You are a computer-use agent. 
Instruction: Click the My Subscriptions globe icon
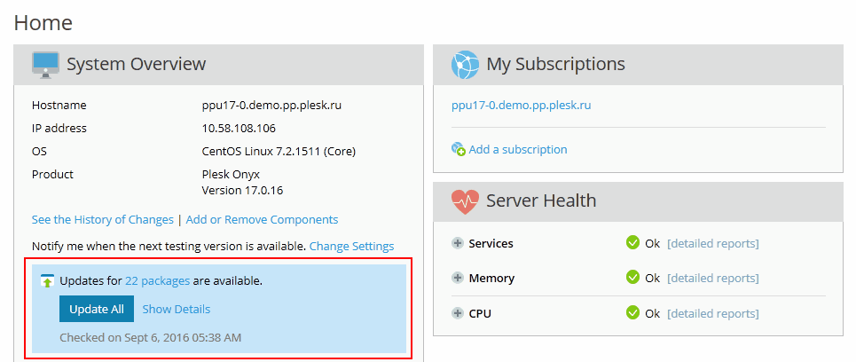tap(465, 64)
